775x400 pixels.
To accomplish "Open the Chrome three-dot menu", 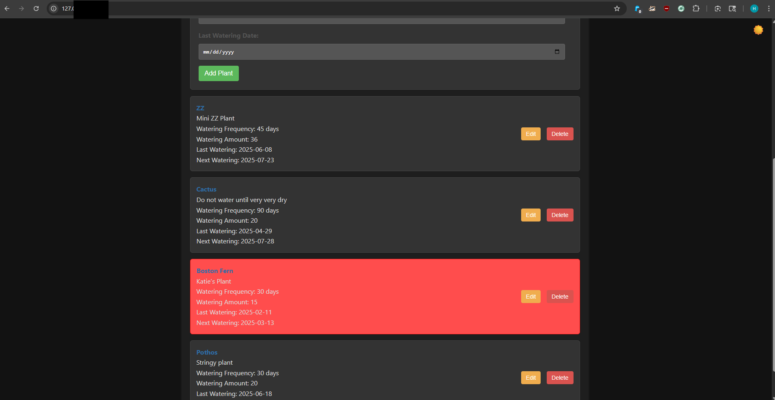I will (769, 9).
